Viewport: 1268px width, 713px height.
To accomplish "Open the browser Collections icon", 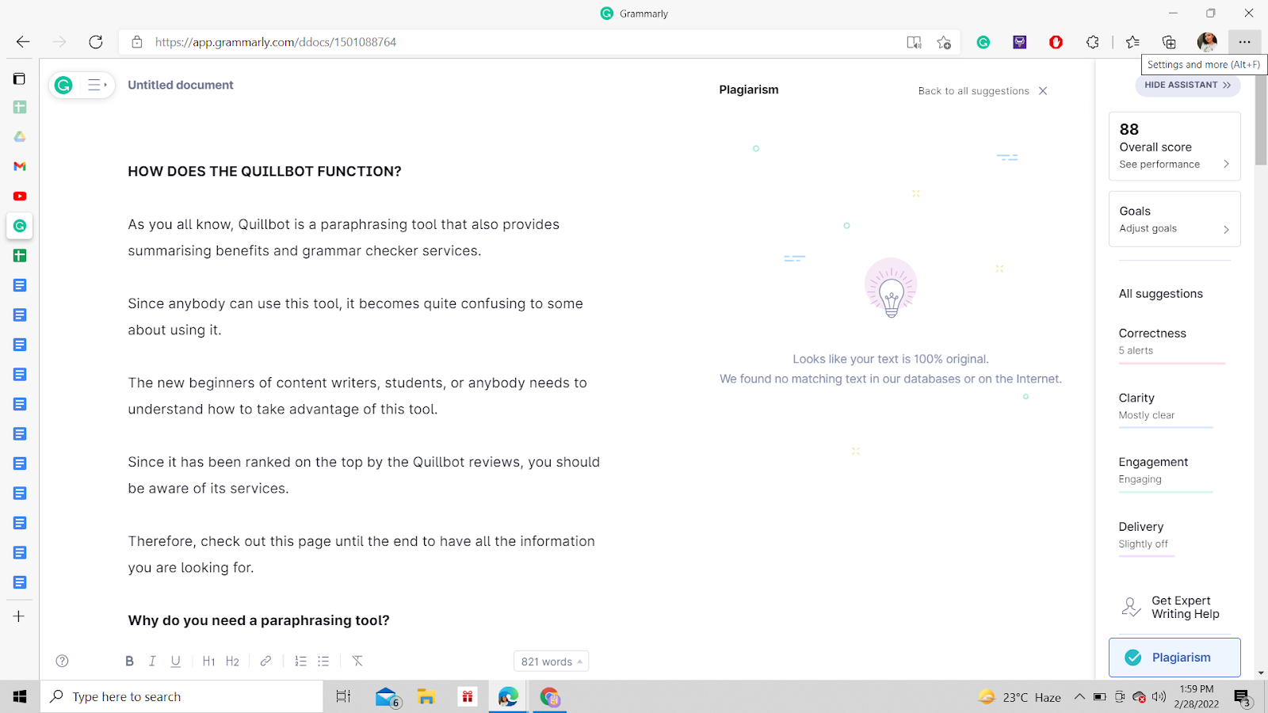I will (1169, 43).
